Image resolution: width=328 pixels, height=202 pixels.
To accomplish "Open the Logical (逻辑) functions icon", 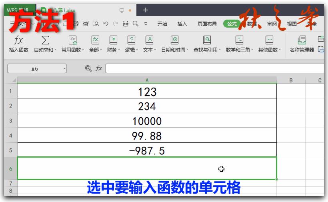I will pos(131,40).
